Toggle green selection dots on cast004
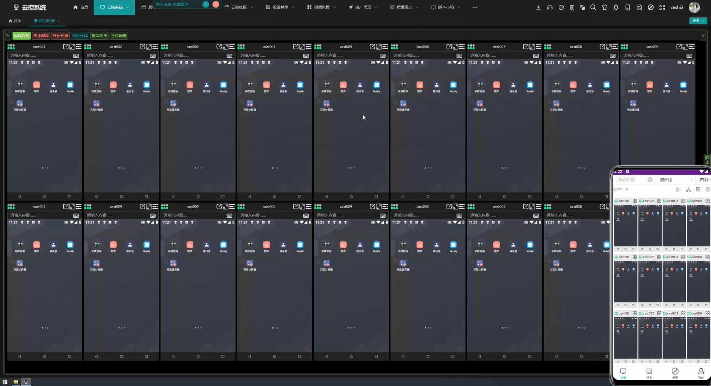Viewport: 711px width, 386px height. click(x=241, y=47)
